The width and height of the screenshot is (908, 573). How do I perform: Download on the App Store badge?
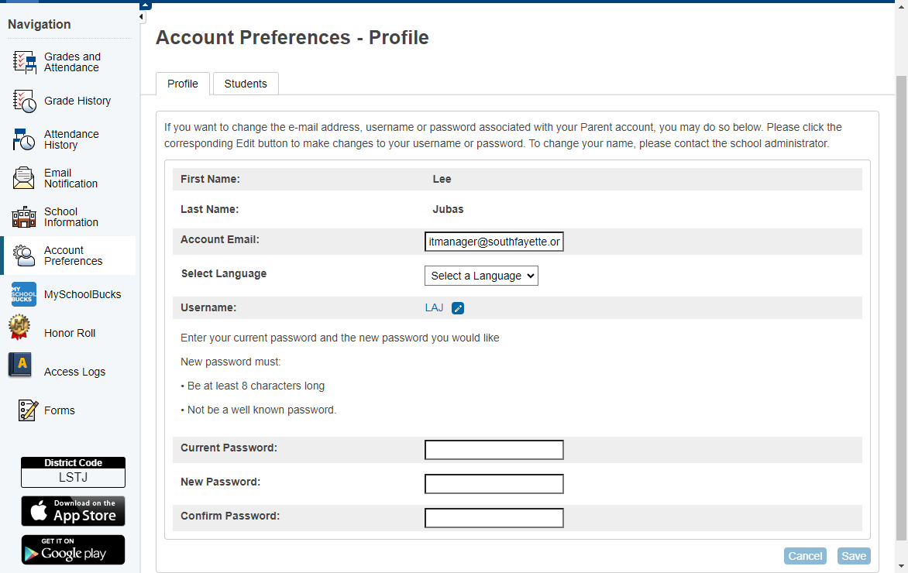[x=73, y=511]
